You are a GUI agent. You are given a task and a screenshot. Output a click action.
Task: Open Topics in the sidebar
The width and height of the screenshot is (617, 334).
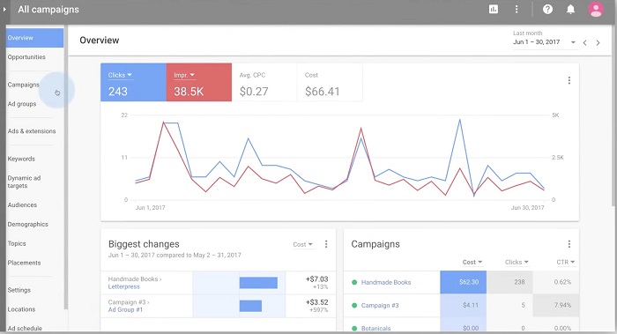[x=17, y=243]
